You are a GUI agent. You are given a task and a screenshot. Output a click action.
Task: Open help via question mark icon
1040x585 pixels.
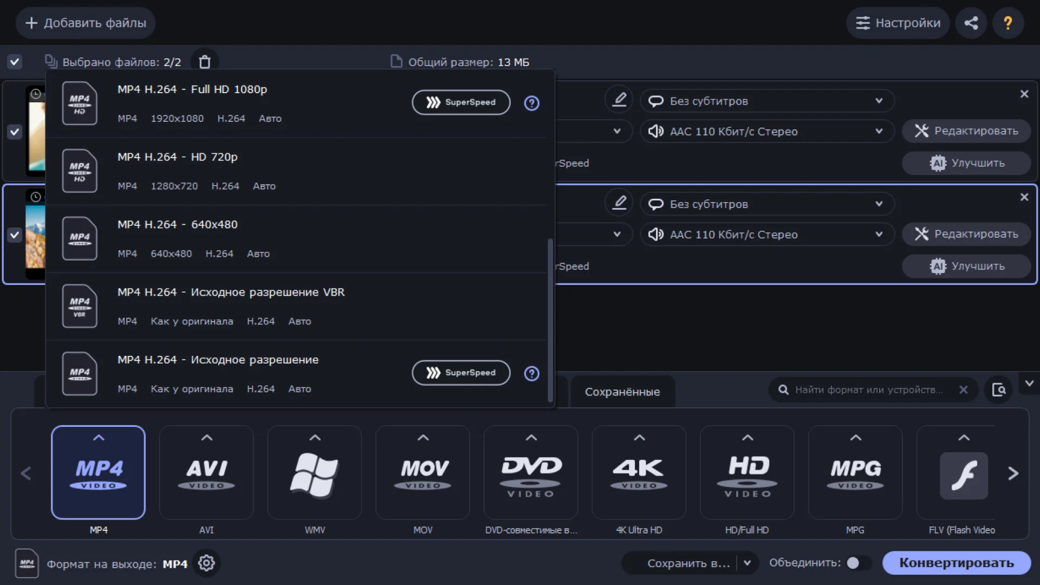(x=1007, y=23)
